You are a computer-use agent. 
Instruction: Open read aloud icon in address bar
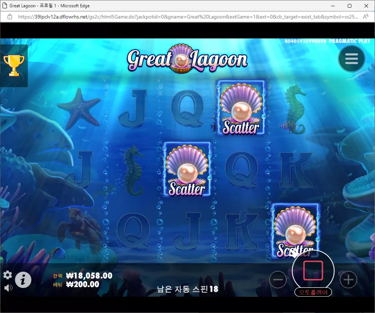tap(366, 17)
